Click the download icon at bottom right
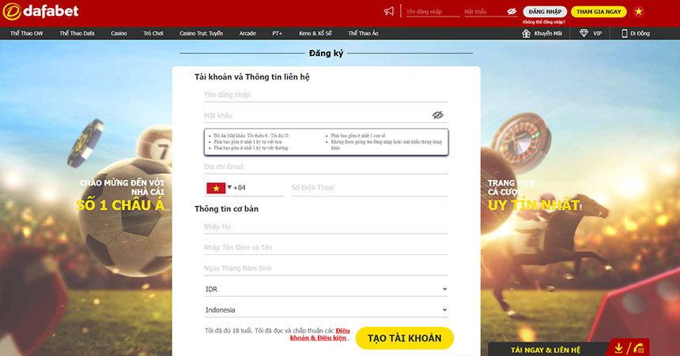 point(618,348)
